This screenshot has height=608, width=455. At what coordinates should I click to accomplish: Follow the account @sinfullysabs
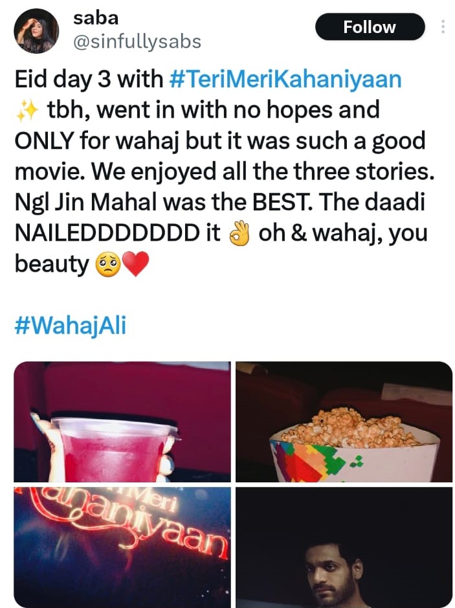tap(370, 27)
